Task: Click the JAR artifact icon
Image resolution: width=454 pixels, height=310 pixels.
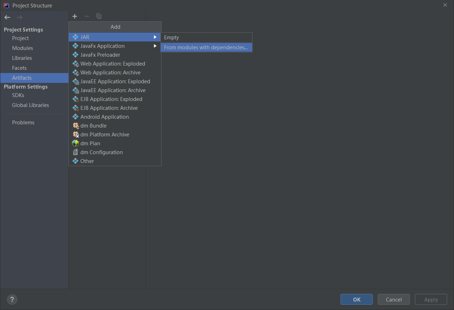Action: [75, 37]
